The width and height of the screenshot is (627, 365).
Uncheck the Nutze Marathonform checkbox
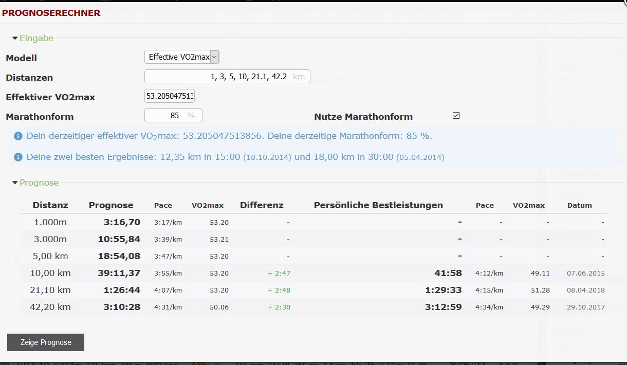point(456,116)
